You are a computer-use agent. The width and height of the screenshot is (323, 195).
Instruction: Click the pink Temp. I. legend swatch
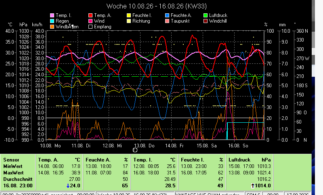click(x=52, y=15)
